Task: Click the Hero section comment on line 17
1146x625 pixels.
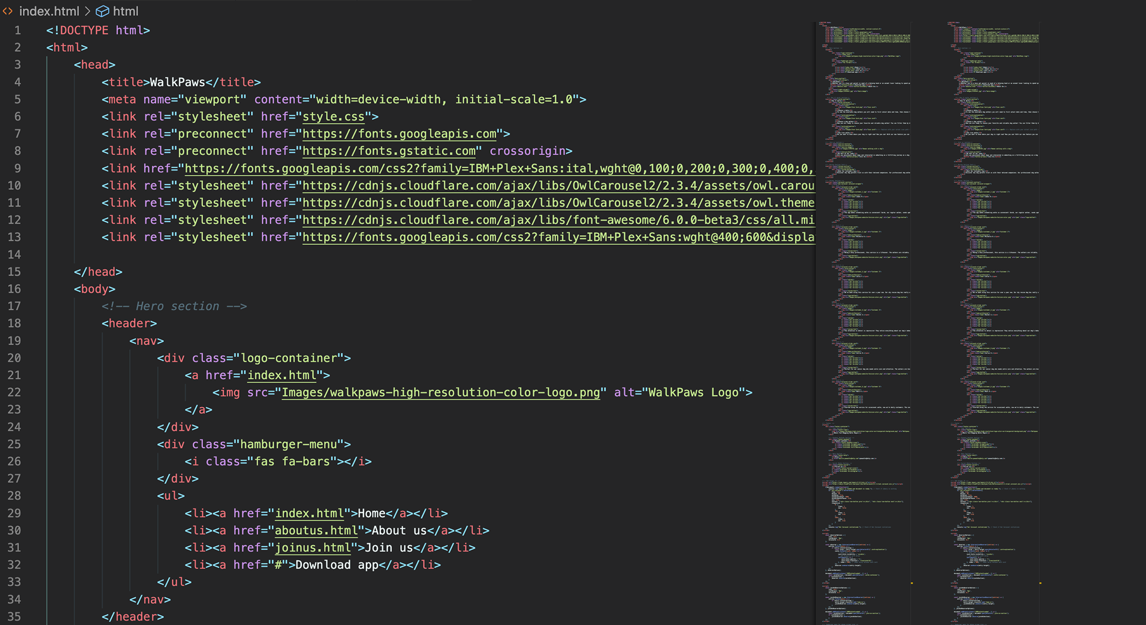Action: tap(174, 306)
